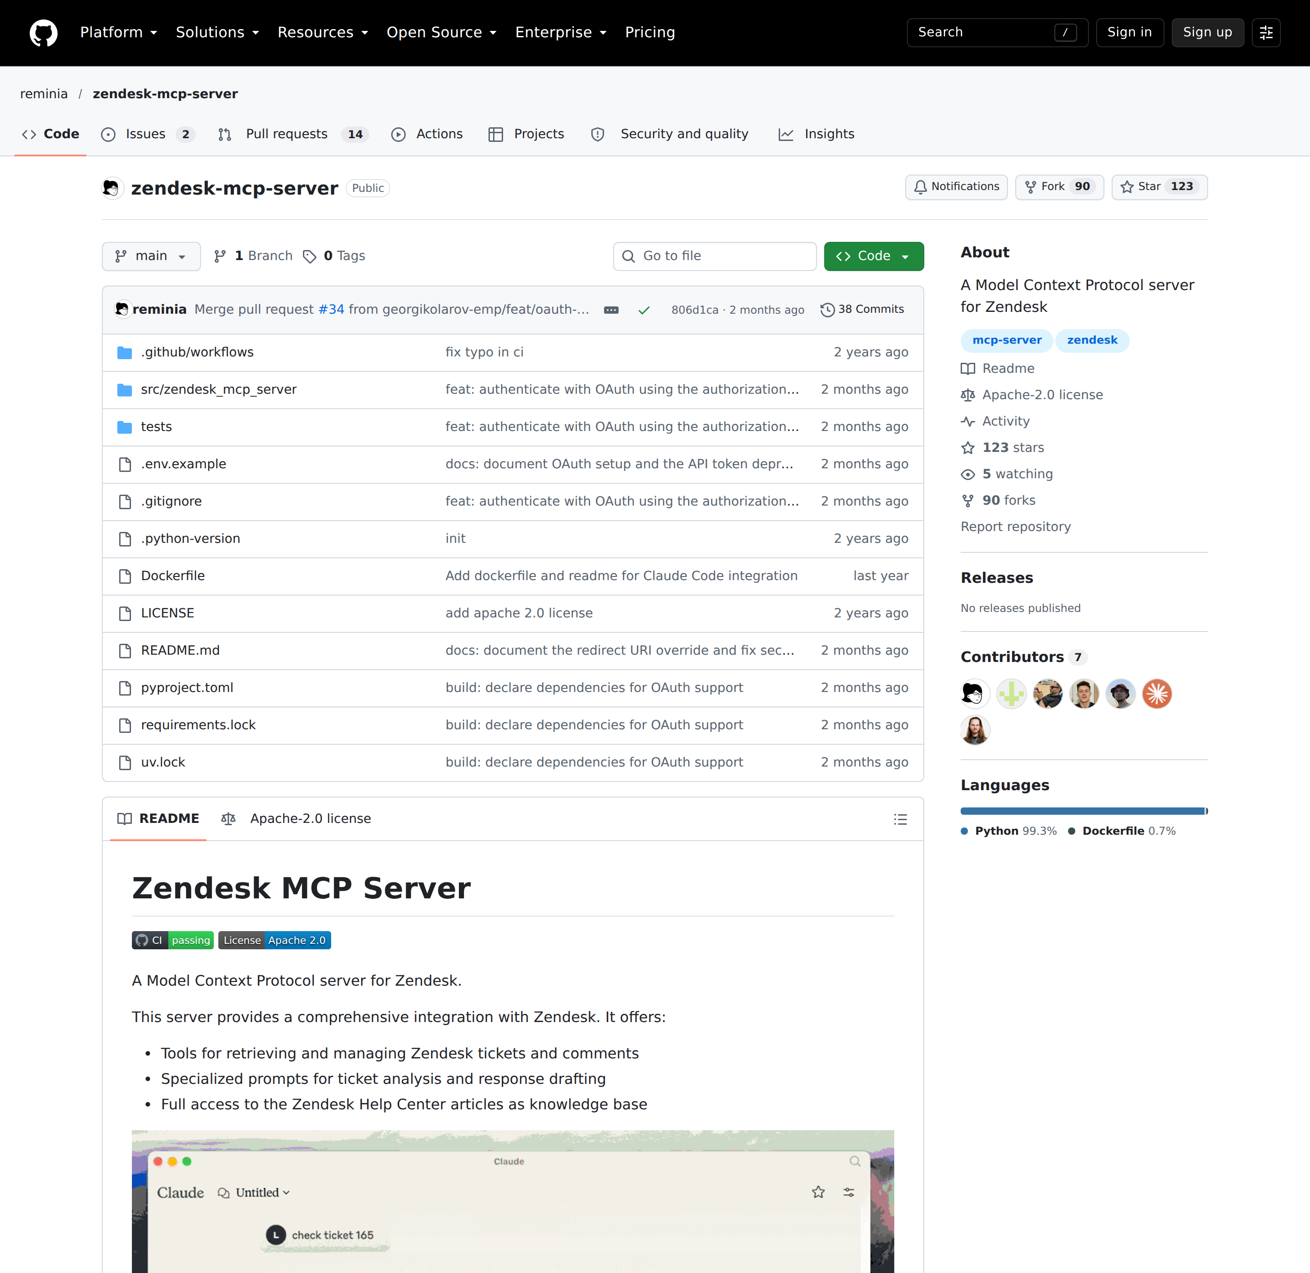Image resolution: width=1310 pixels, height=1273 pixels.
Task: Click the clock icon beside 38 Commits
Action: [827, 310]
